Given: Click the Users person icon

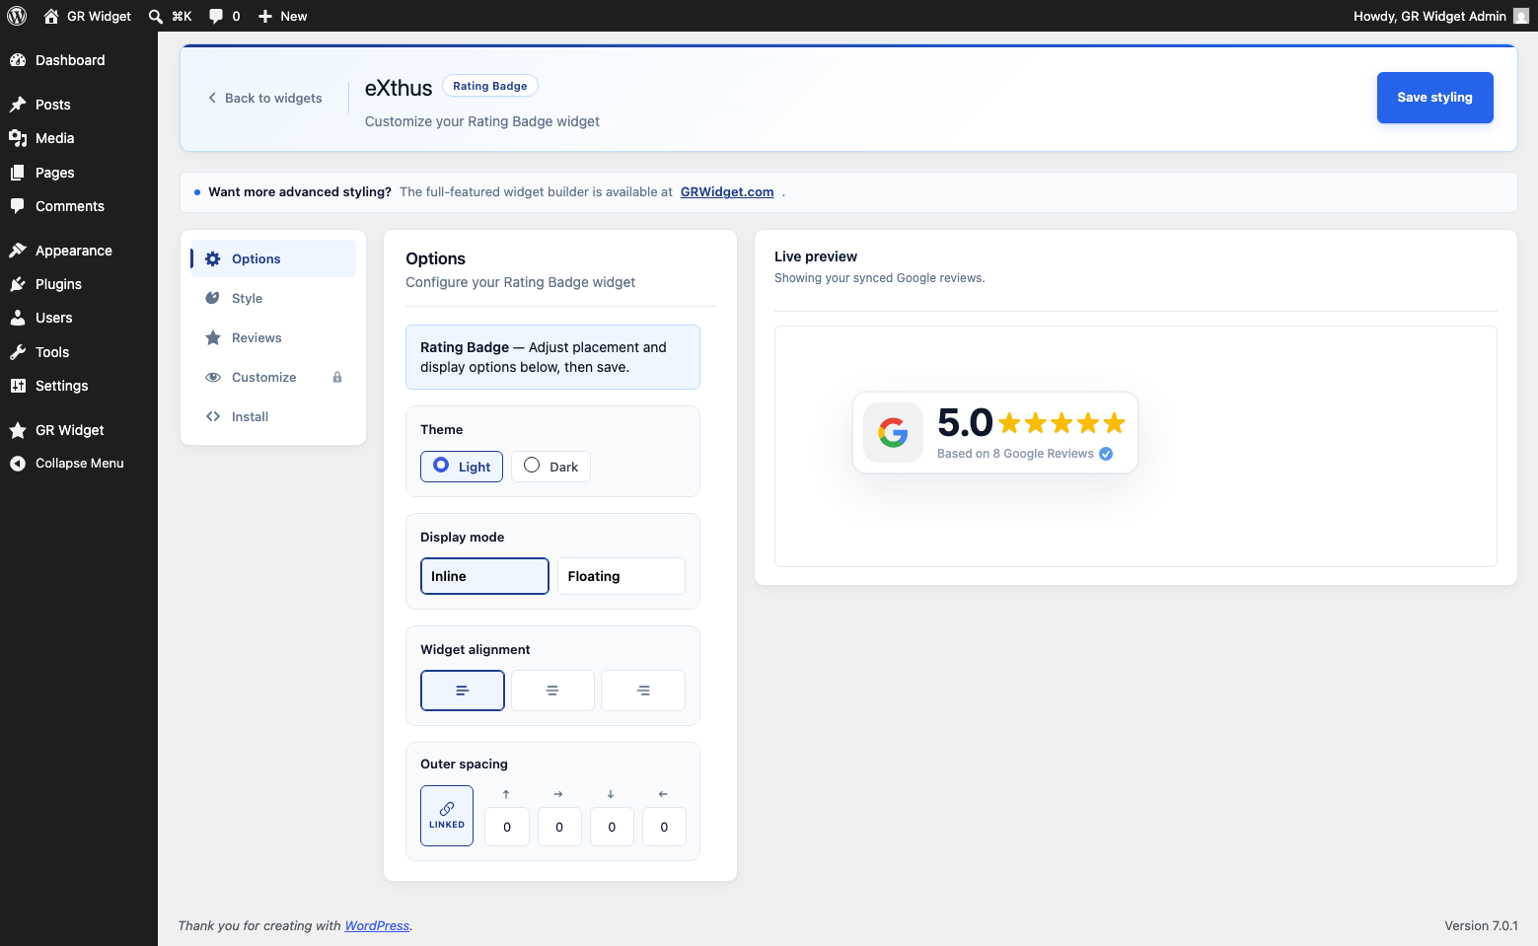Looking at the screenshot, I should [x=18, y=318].
